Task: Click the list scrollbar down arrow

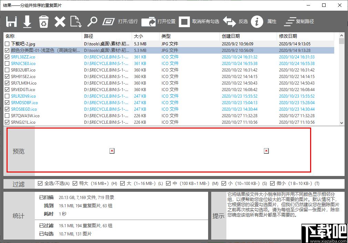Action: coord(341,123)
